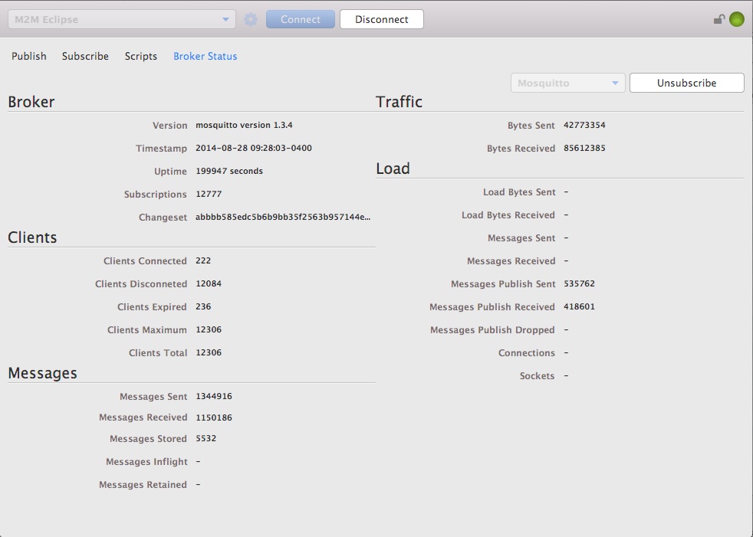The image size is (753, 537).
Task: Click the Messages Publish Dropped label
Action: (x=492, y=329)
